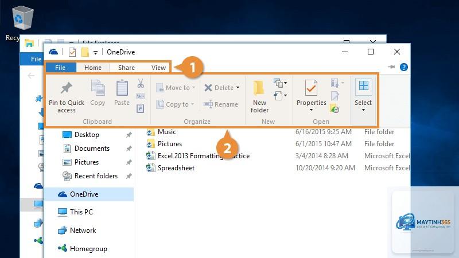Open the Copy to dropdown
459x258 pixels.
point(175,104)
